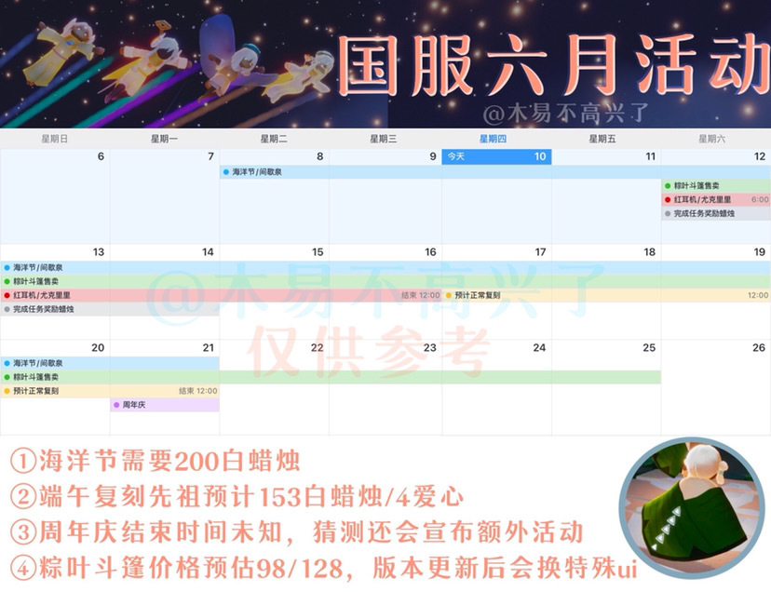
Task: Select date 23 in the calendar
Action: [430, 347]
